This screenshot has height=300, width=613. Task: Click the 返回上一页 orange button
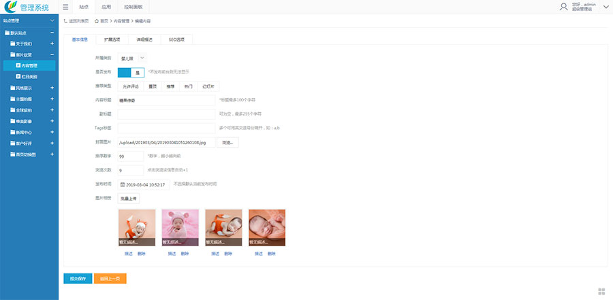click(x=110, y=278)
